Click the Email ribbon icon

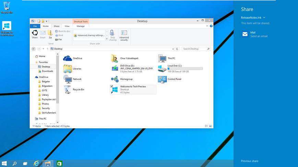(x=43, y=34)
